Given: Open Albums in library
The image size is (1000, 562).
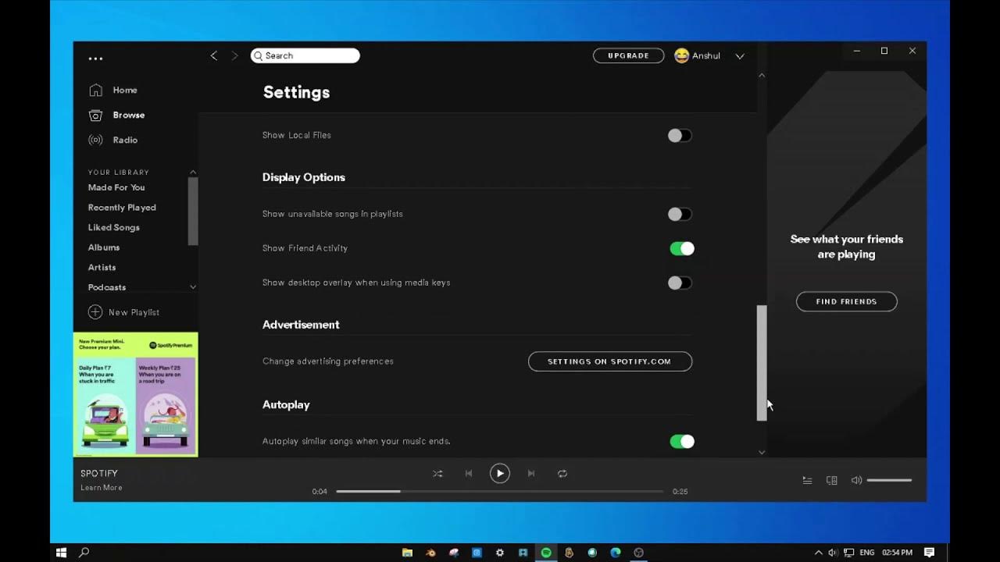Looking at the screenshot, I should [104, 247].
